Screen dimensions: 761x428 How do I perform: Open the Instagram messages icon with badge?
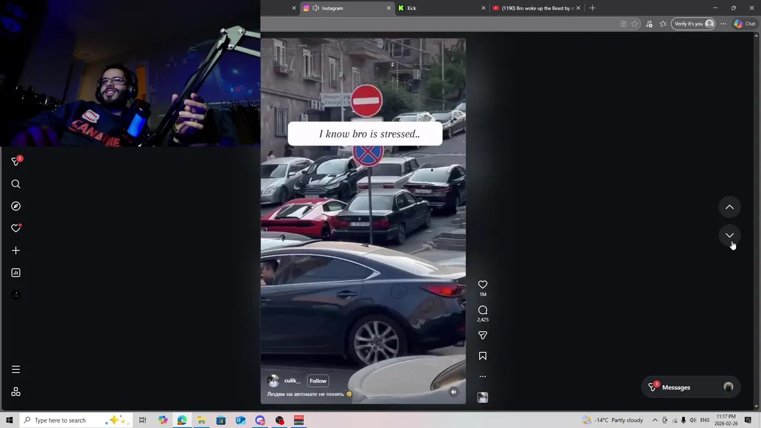point(16,161)
